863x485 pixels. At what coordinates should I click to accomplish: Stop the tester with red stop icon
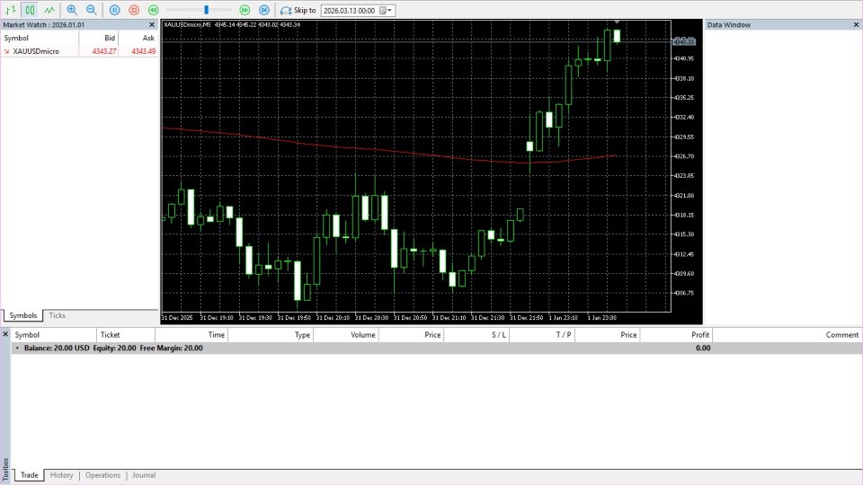click(x=134, y=10)
